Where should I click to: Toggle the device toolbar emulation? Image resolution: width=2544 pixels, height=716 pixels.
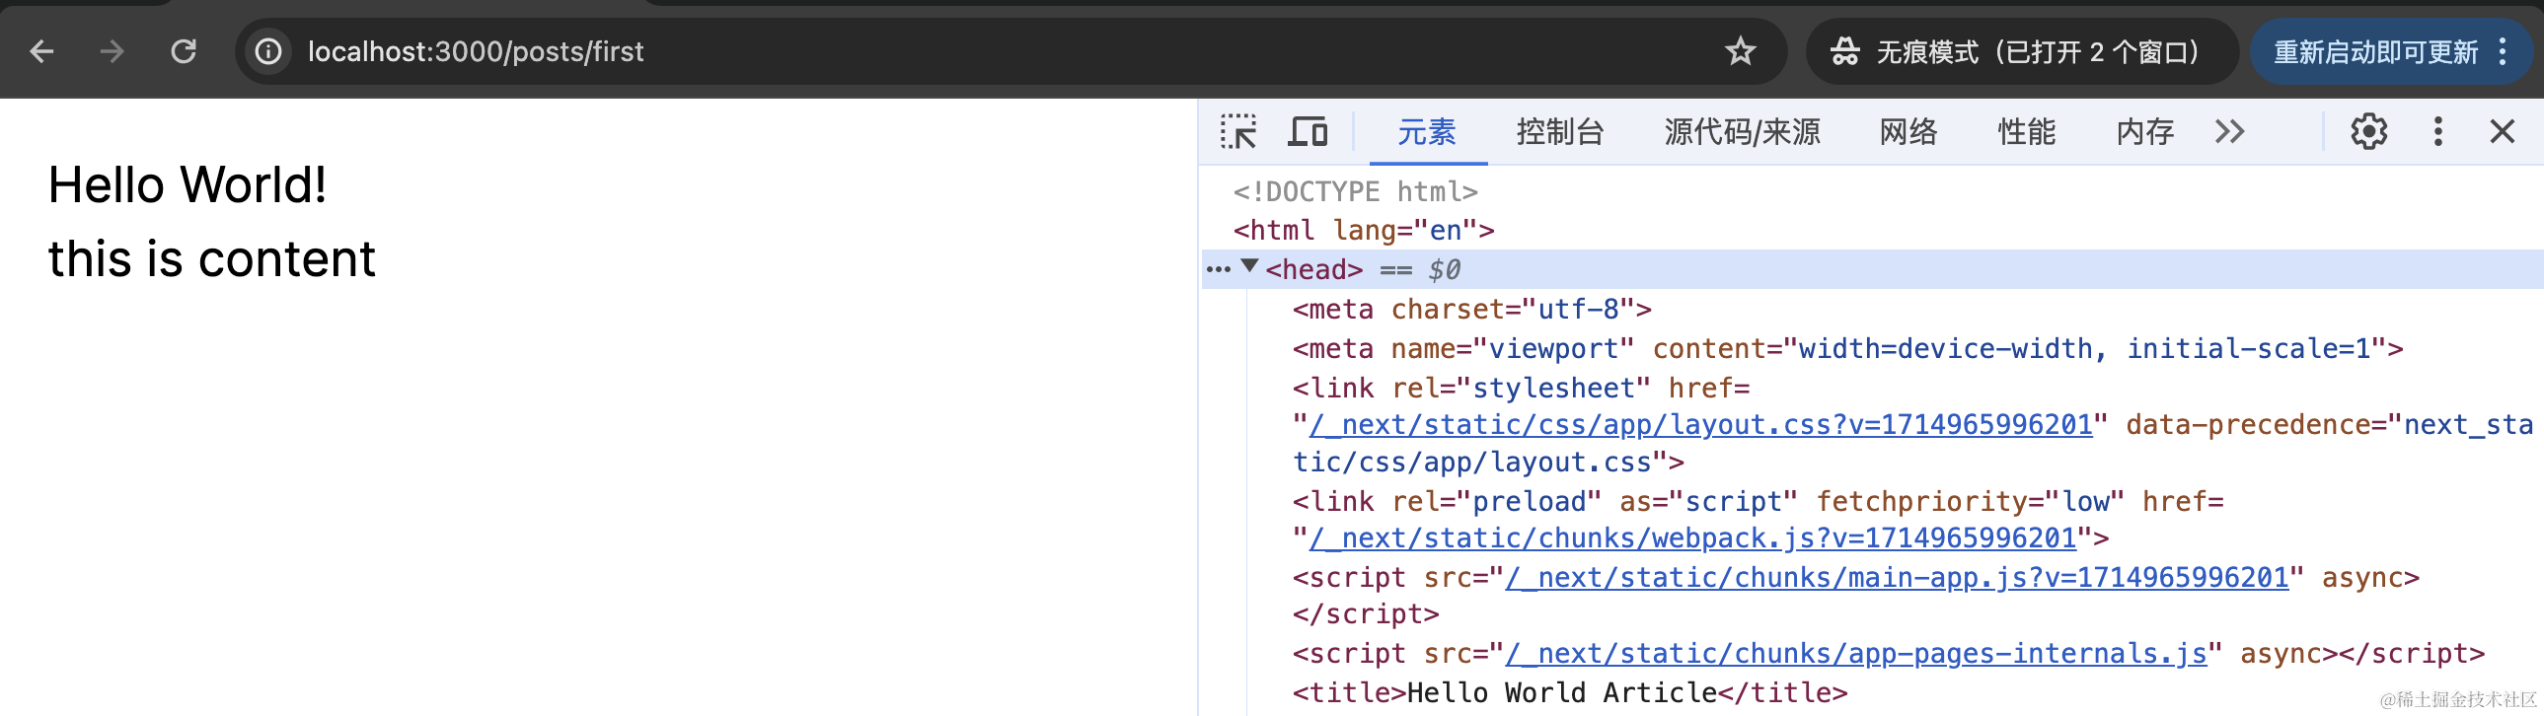[x=1308, y=131]
